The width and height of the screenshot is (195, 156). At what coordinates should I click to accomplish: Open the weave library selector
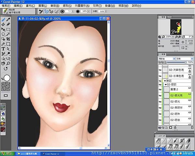click(3, 124)
